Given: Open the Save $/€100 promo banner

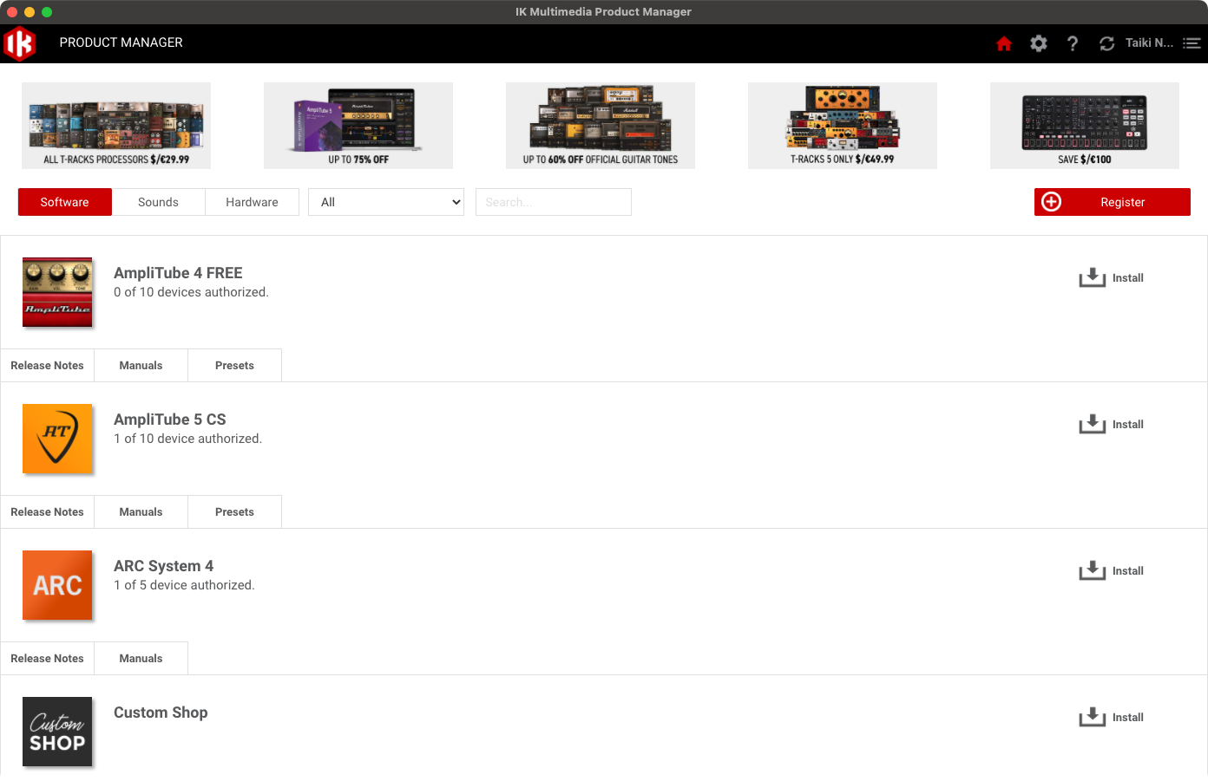Looking at the screenshot, I should (x=1085, y=126).
